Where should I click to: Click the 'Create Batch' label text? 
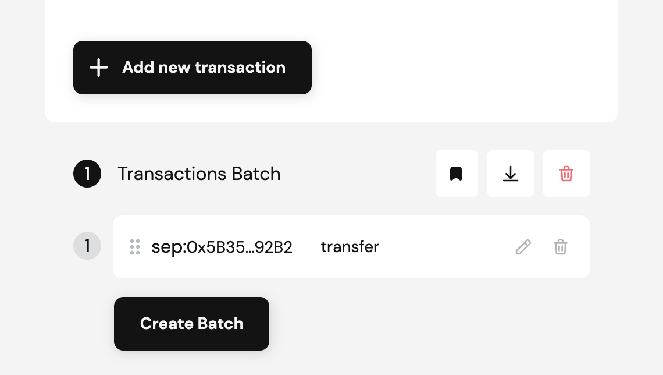tap(191, 324)
